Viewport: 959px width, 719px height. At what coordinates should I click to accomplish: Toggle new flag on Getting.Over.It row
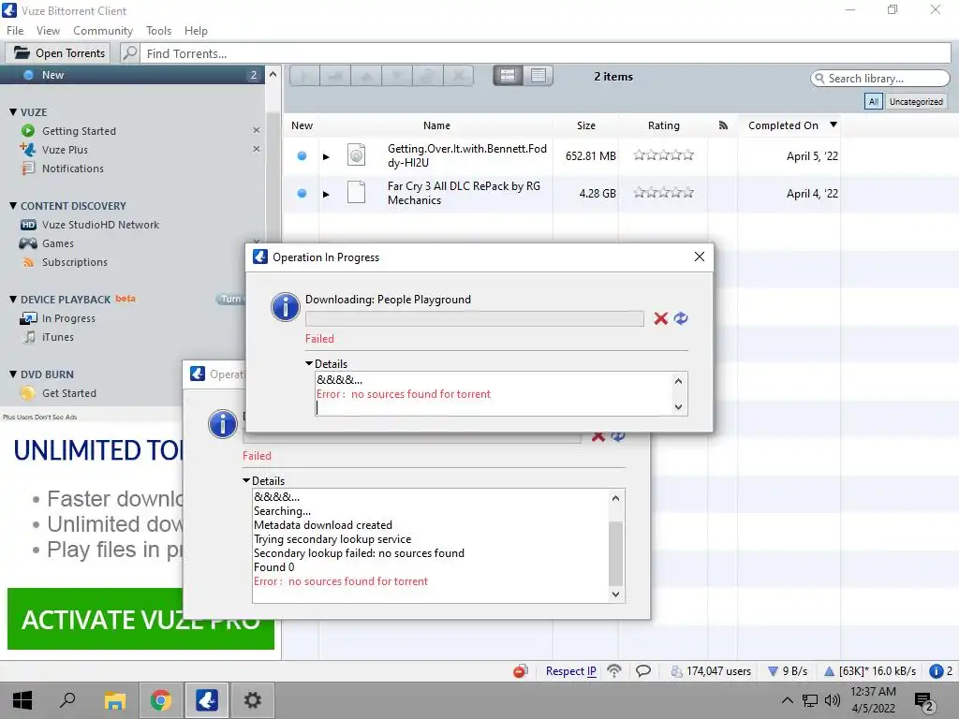point(302,156)
